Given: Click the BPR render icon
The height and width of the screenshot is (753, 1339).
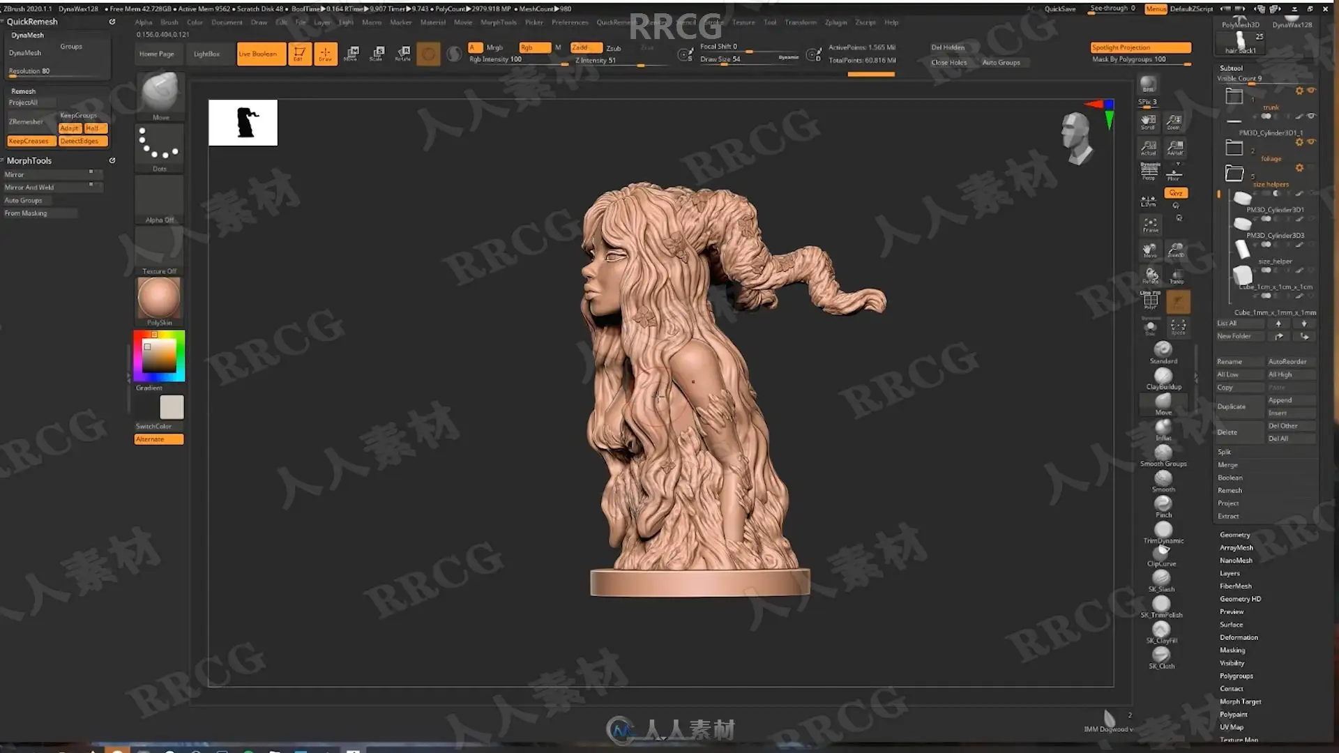Looking at the screenshot, I should tap(1148, 84).
